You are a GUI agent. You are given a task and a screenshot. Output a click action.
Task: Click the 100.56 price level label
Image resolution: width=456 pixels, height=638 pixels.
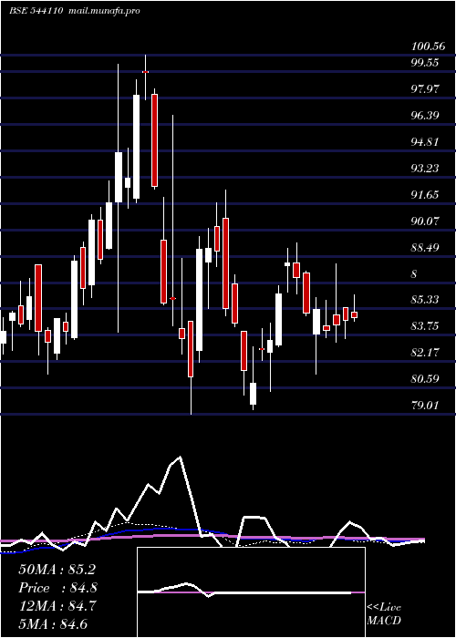(x=429, y=46)
